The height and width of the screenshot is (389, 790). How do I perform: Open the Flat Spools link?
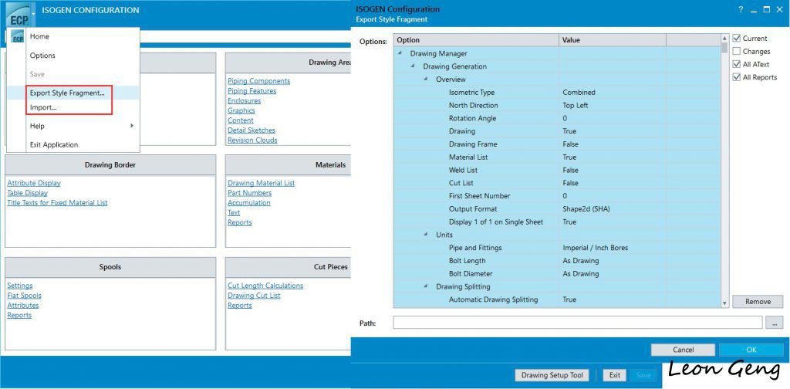click(24, 296)
